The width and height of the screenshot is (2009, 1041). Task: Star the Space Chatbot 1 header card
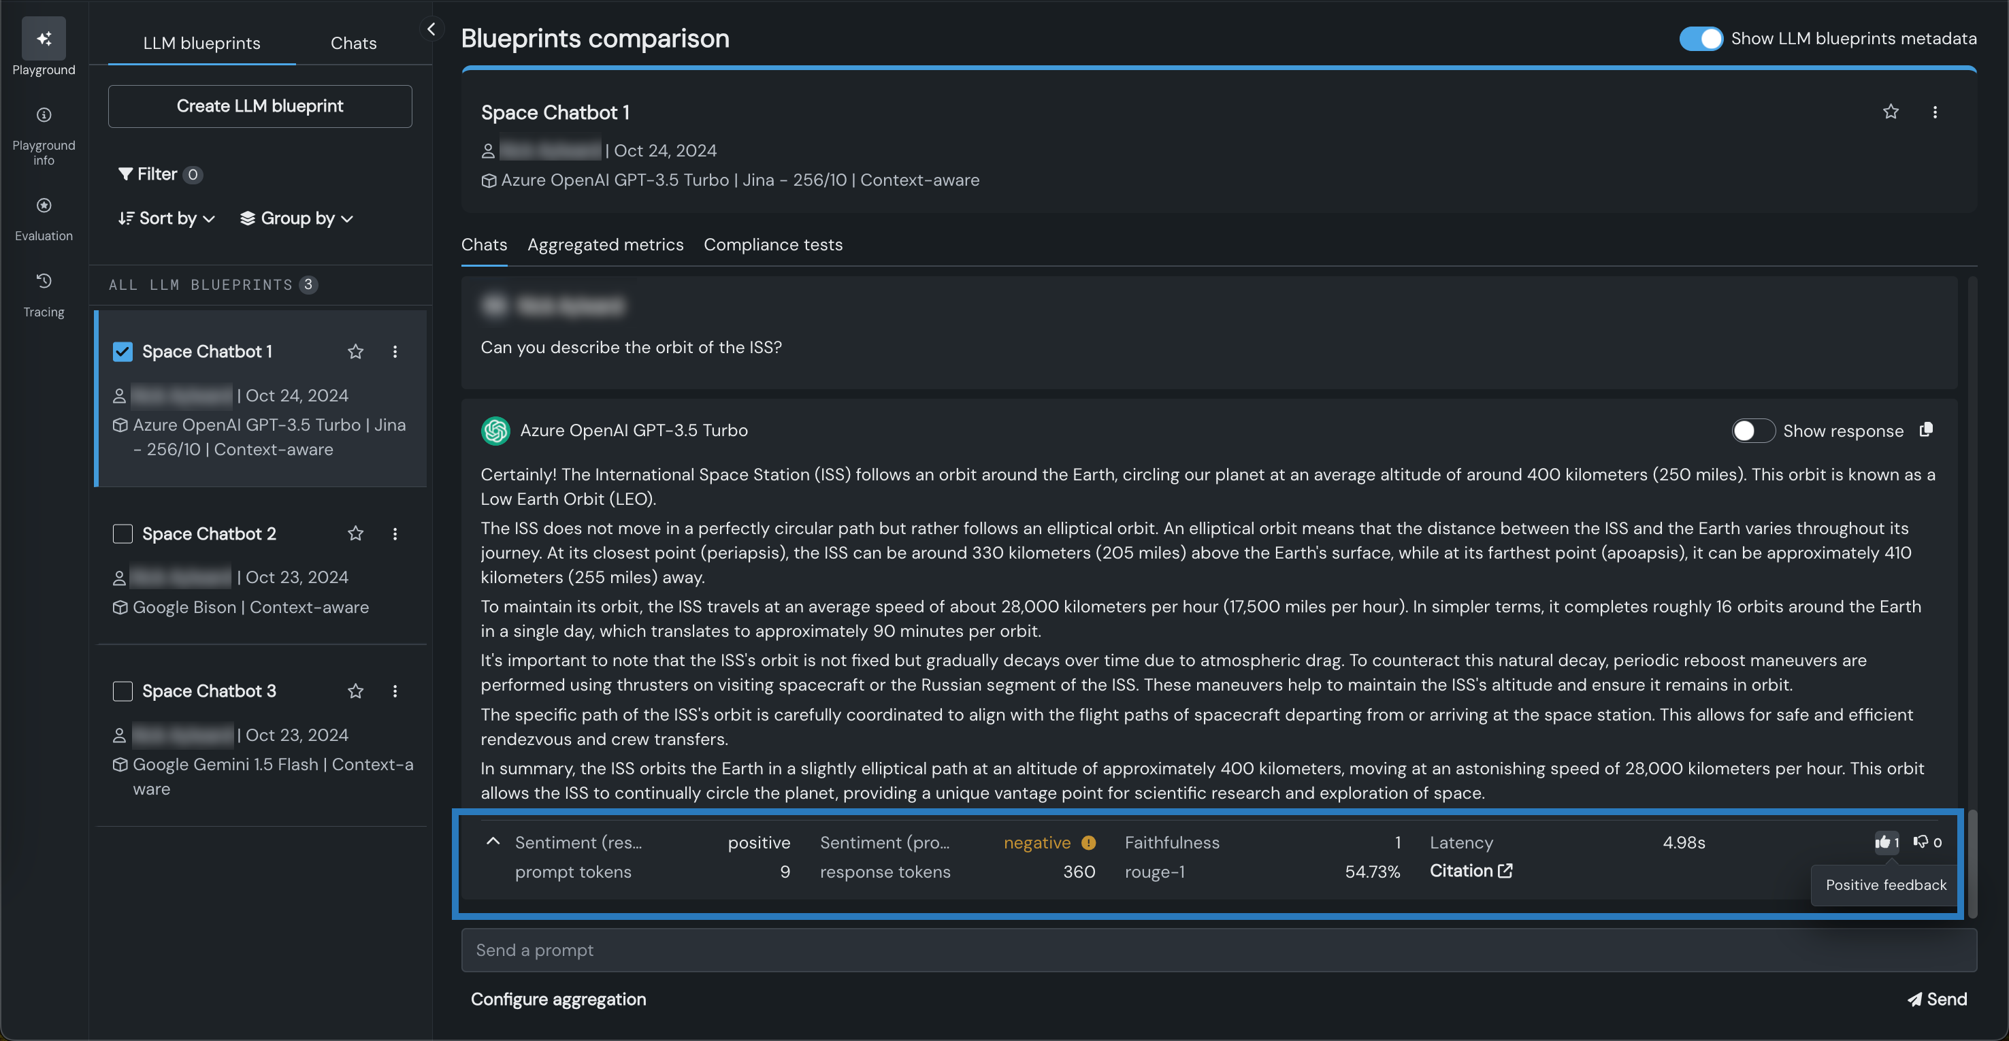coord(1891,112)
